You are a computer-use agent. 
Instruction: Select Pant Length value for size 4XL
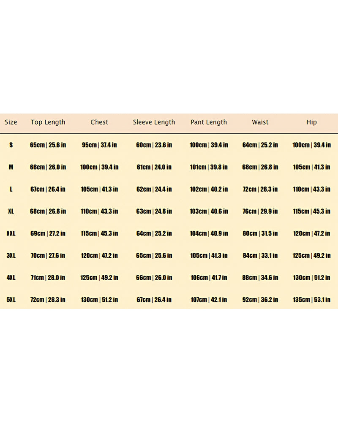point(209,278)
